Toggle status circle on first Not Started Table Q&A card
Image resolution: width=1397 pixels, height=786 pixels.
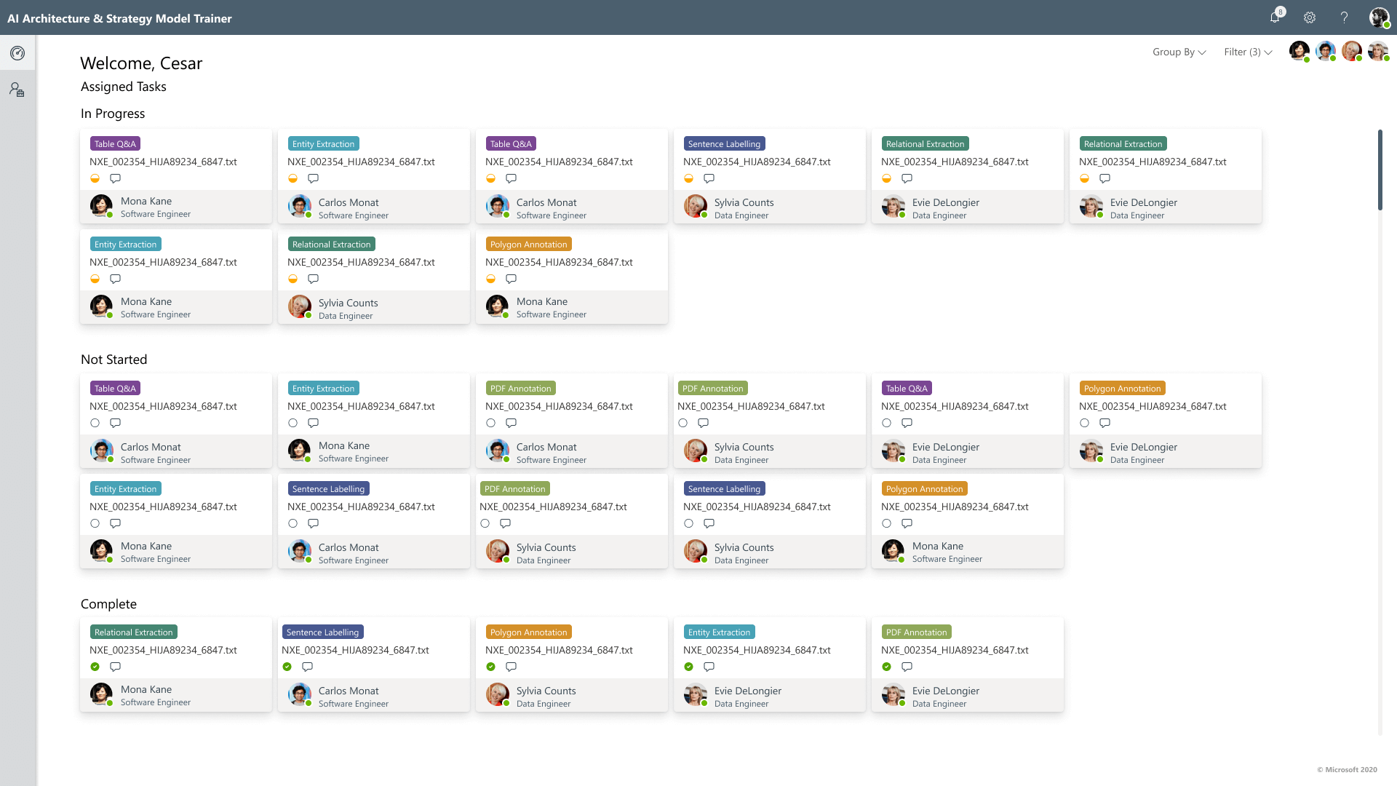(95, 423)
